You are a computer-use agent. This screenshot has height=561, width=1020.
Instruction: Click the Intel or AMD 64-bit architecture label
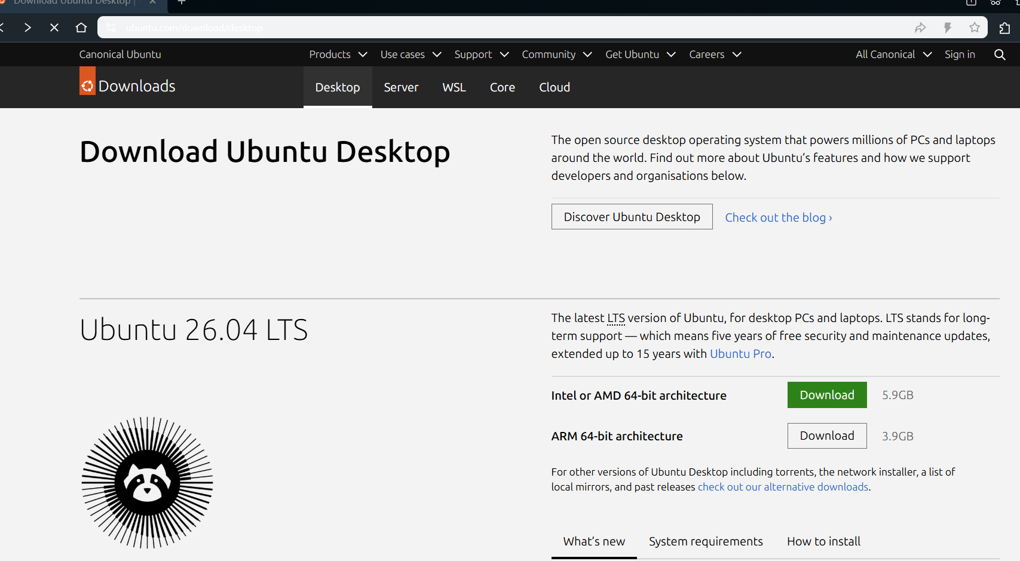click(x=639, y=396)
